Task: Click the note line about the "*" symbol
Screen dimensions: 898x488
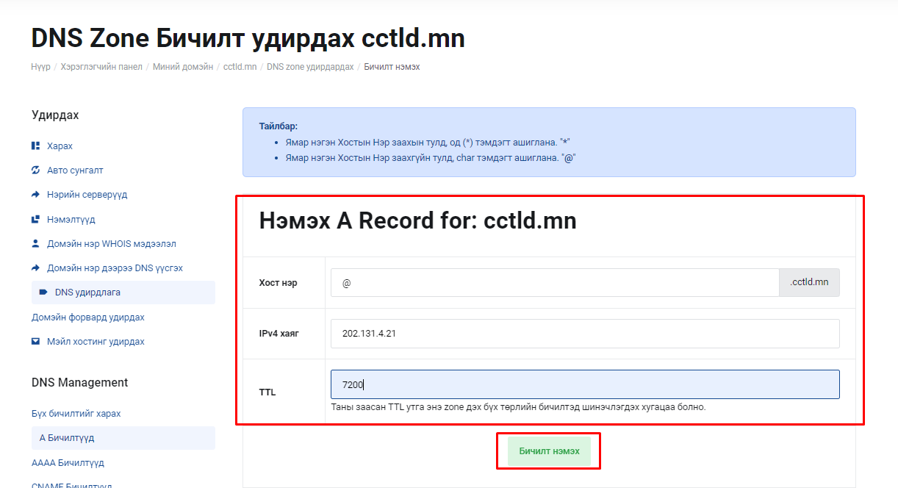Action: 428,142
